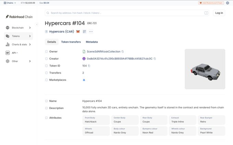Open the settings gear icon
Image resolution: width=233 pixels, height=145 pixels.
tap(228, 3)
